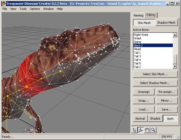Click the Ready... status bar text

tap(8, 137)
